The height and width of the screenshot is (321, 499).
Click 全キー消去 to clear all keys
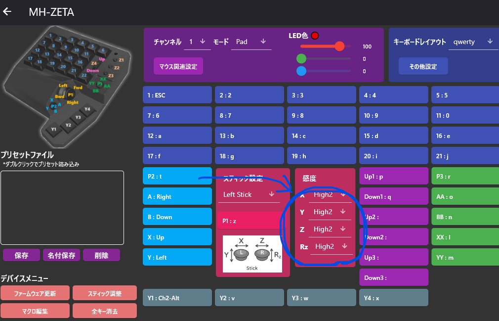104,311
